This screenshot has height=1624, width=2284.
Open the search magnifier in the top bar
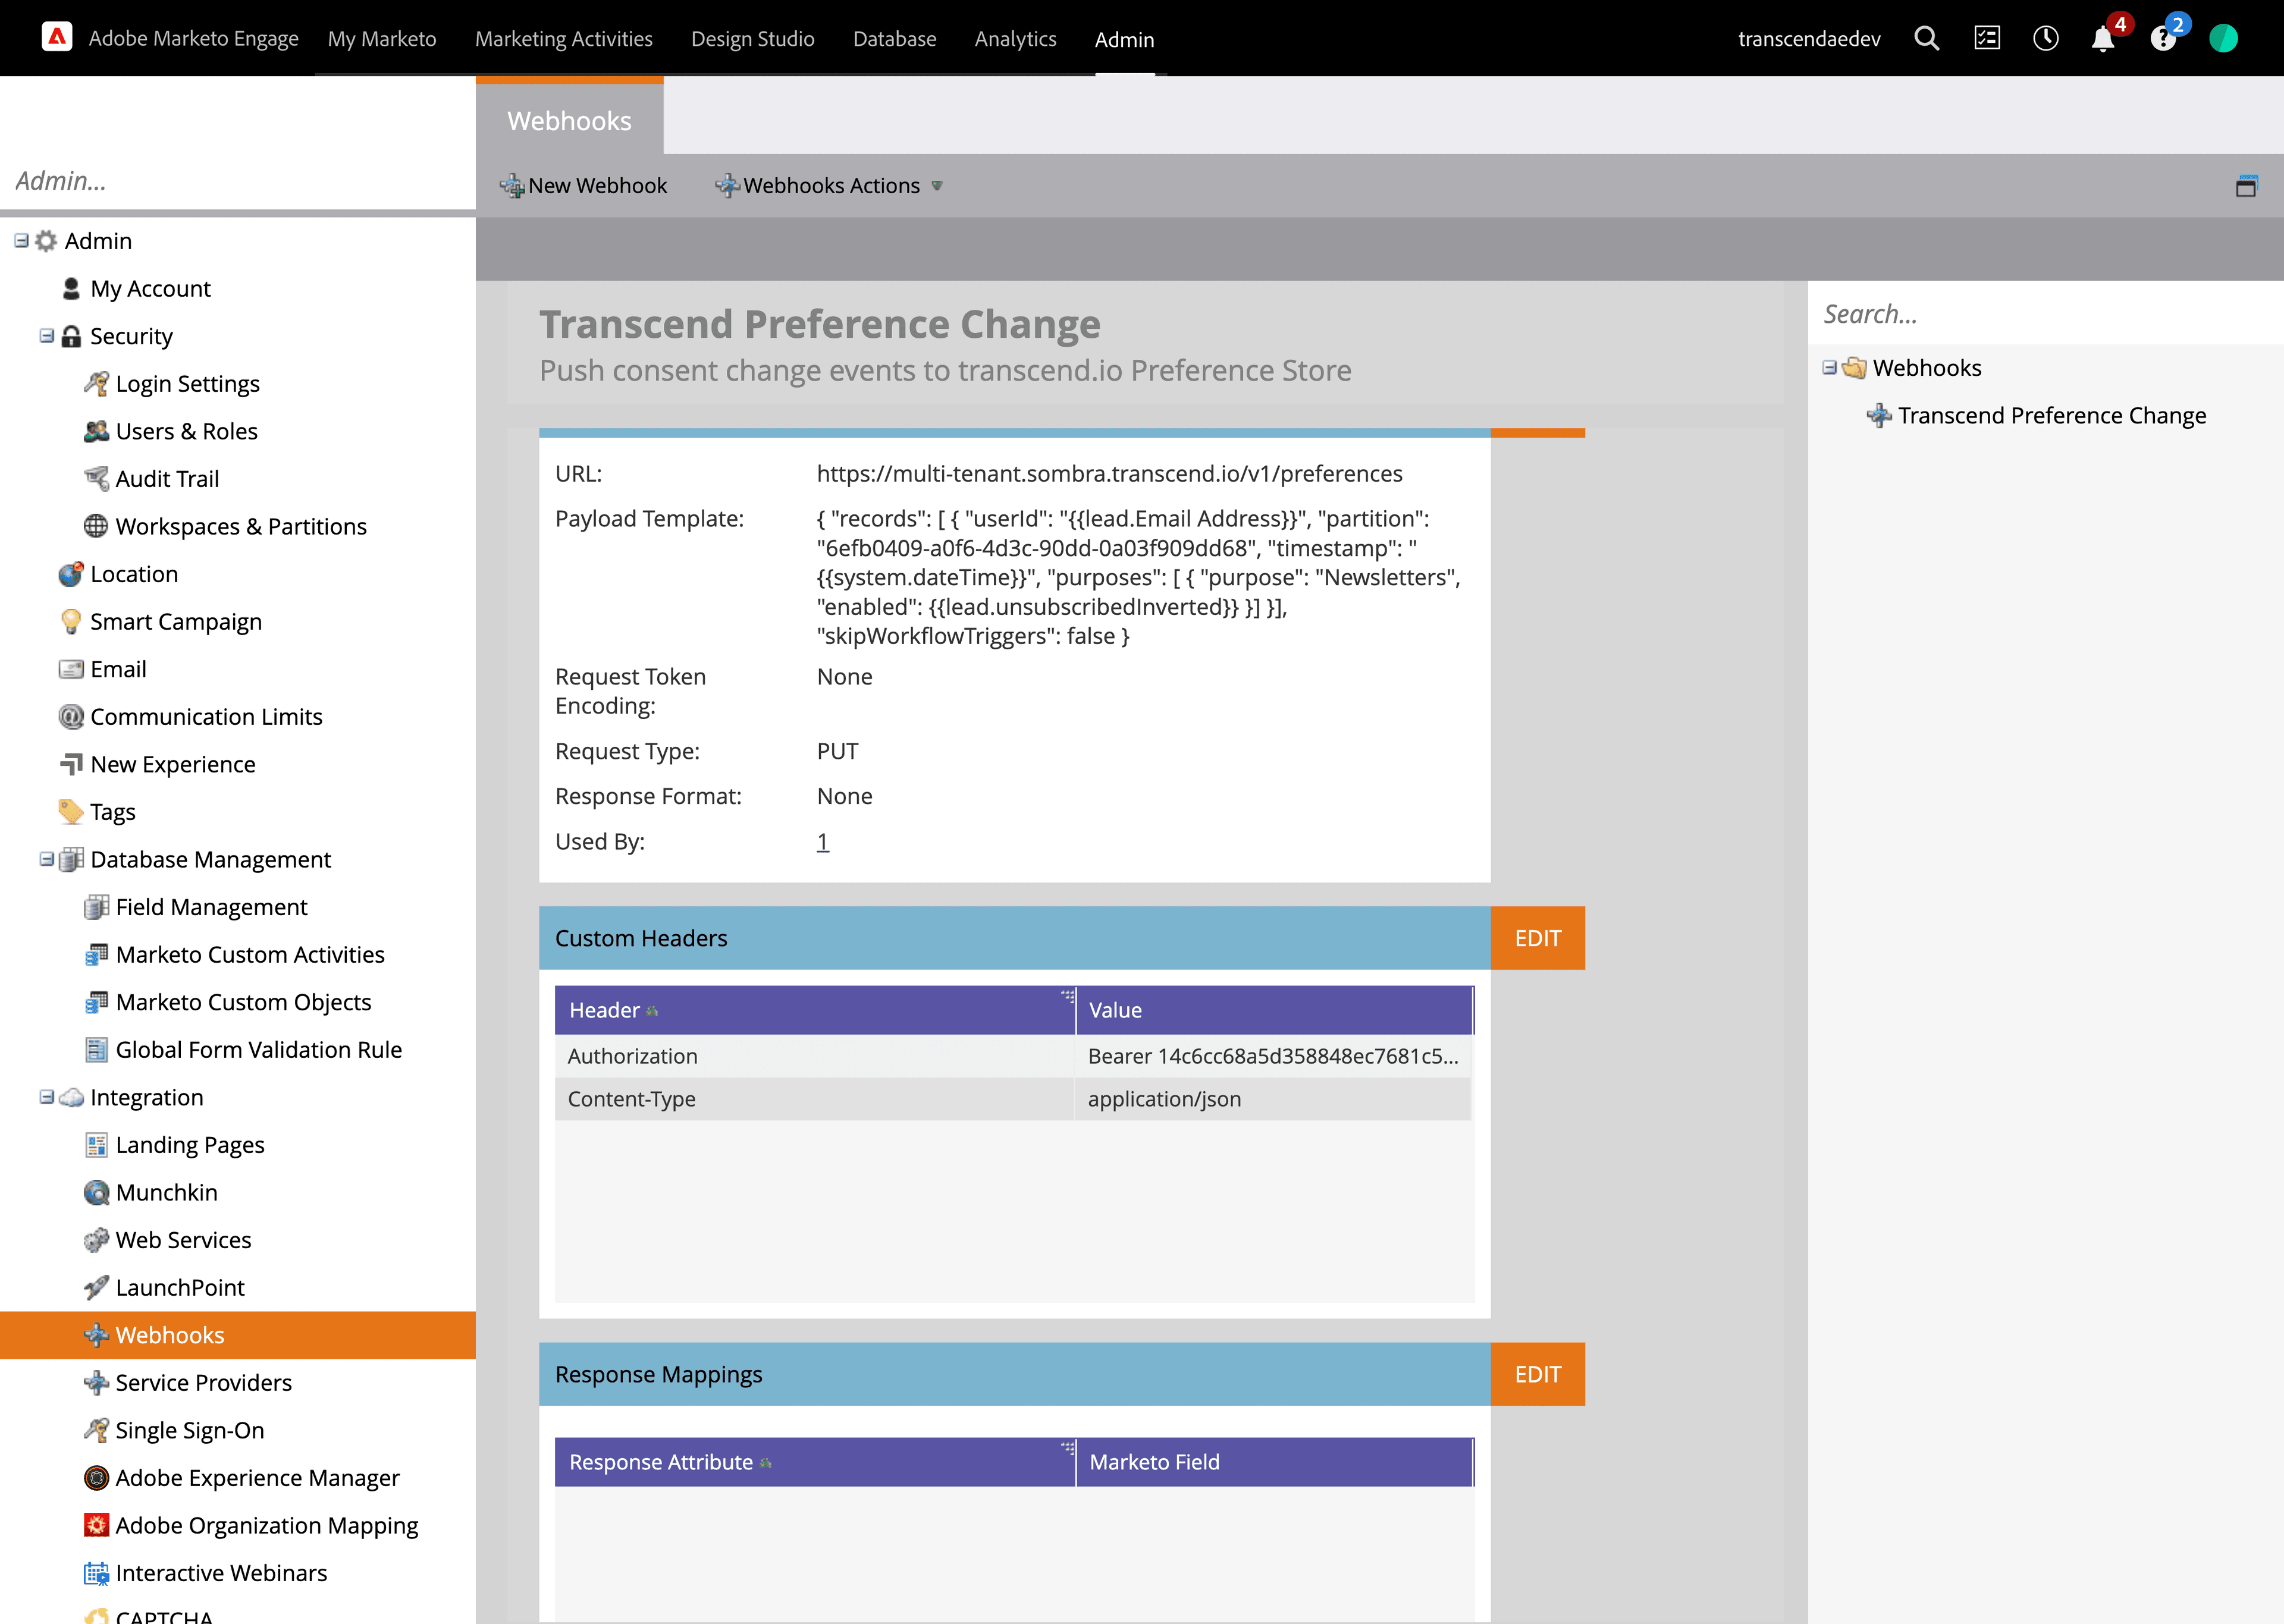point(1927,38)
